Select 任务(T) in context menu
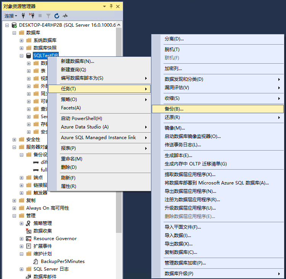 [100, 89]
